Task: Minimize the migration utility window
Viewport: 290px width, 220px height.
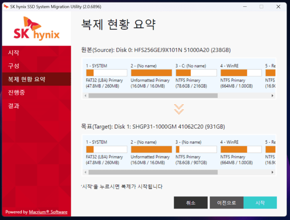Action: click(245, 7)
